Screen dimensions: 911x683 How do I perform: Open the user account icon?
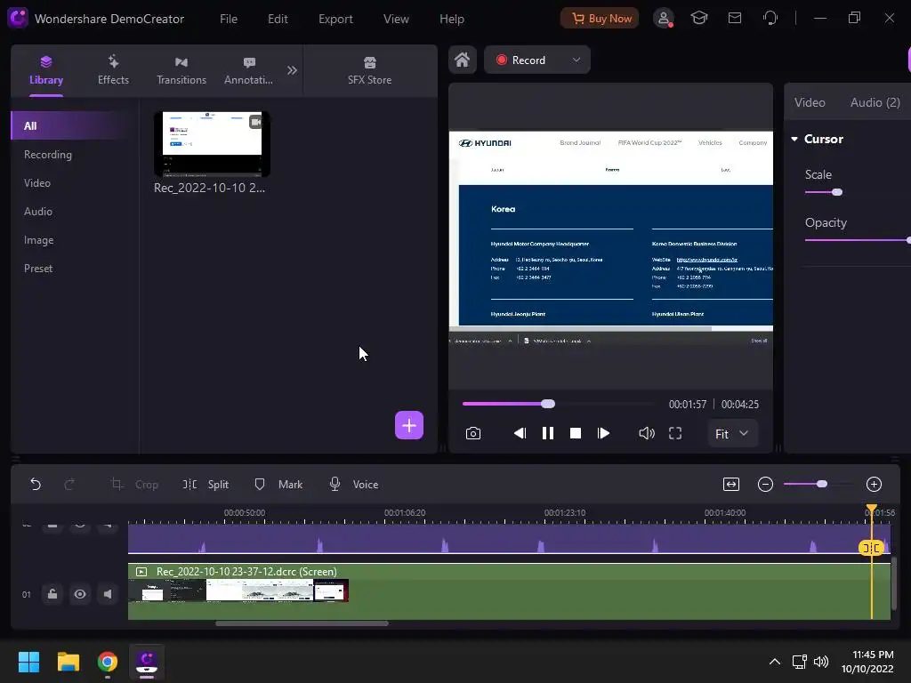(663, 18)
